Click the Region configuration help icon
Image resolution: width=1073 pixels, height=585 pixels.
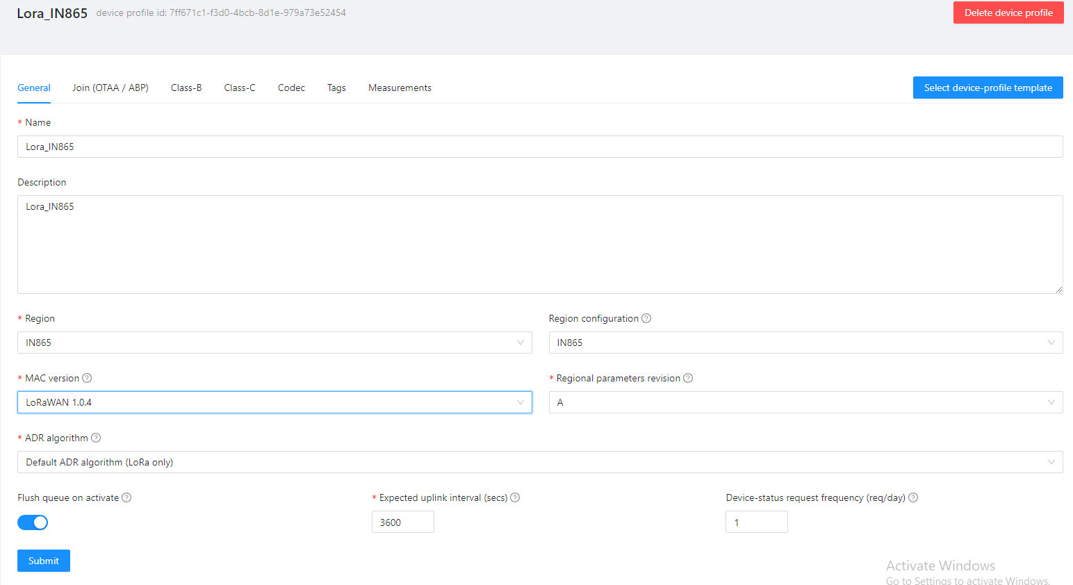(646, 318)
